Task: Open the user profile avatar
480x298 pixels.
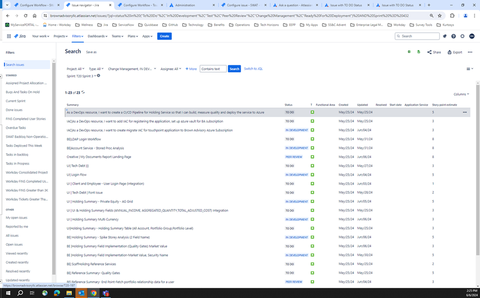Action: tap(472, 36)
